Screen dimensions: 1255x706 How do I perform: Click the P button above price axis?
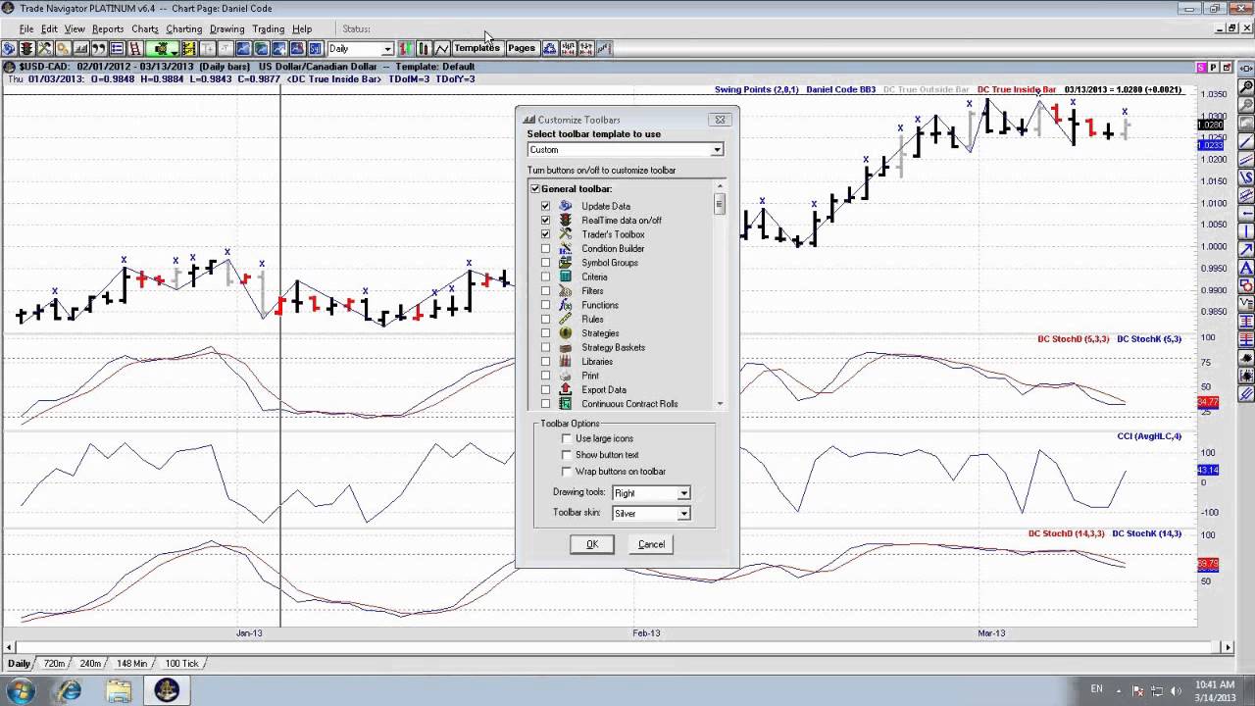click(x=1214, y=68)
